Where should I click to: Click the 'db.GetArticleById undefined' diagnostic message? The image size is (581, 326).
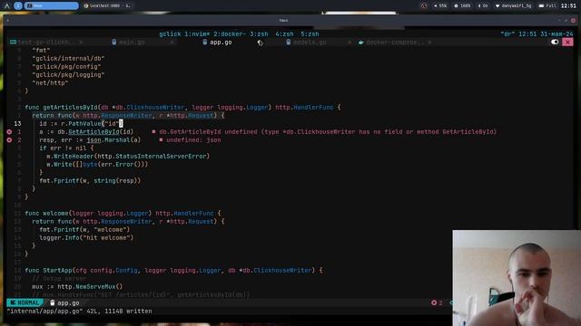coord(328,131)
